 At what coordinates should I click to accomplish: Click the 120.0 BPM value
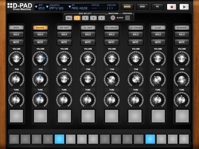point(41,8)
